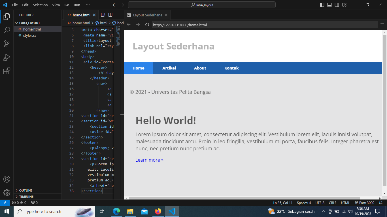Open the editor actions More Actions menu

(118, 15)
